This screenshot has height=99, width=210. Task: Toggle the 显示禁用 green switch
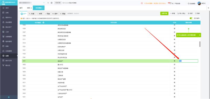pos(191,18)
